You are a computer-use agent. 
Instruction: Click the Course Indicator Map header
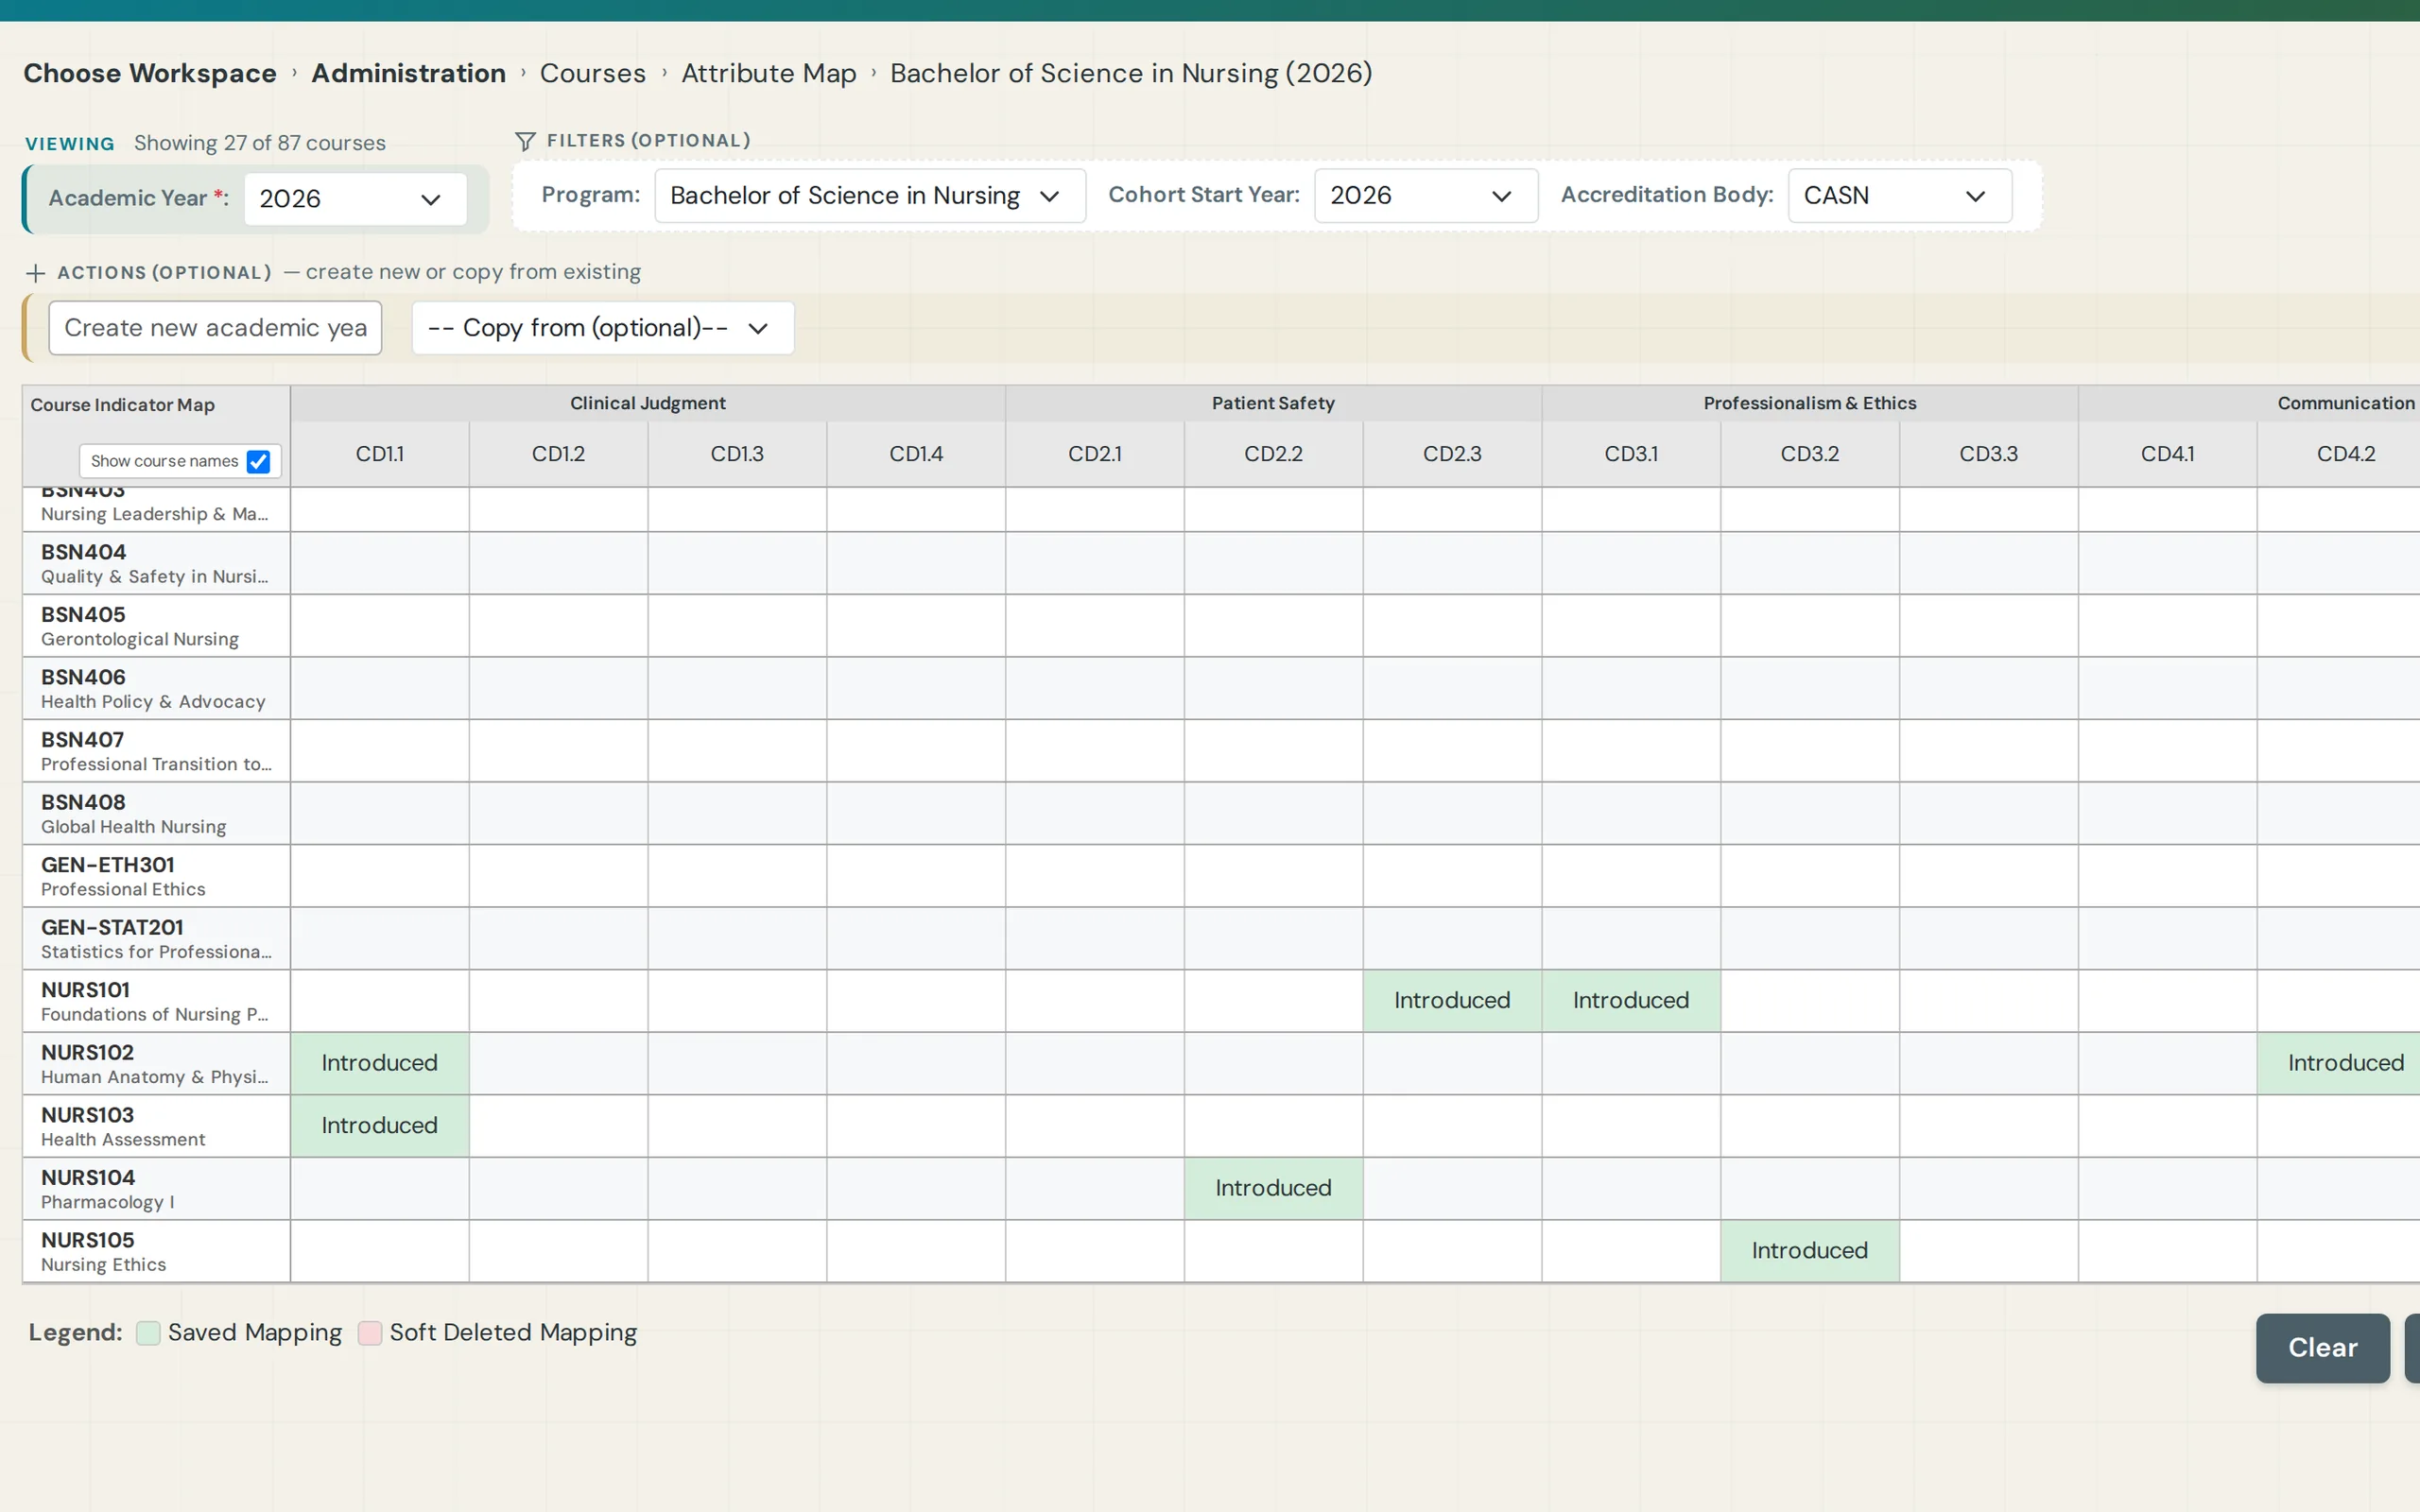click(123, 405)
